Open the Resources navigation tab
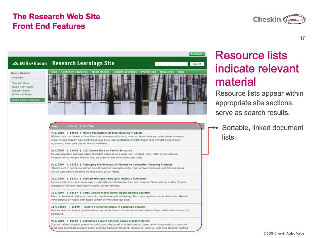The width and height of the screenshot is (317, 238). 167,72
